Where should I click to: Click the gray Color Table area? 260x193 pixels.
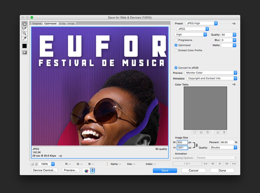click(205, 108)
